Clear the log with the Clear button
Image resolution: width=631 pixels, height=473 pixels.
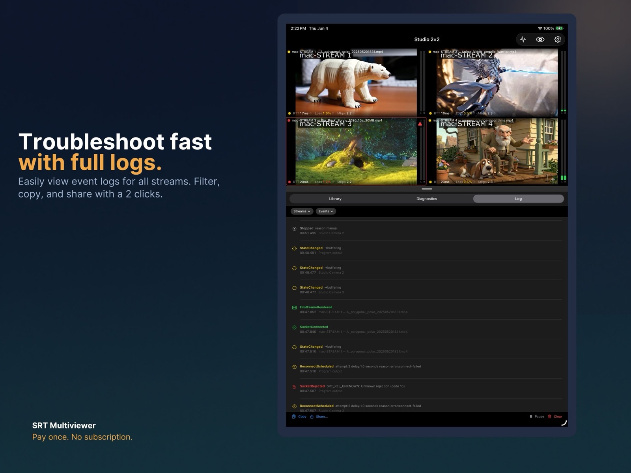coord(558,417)
